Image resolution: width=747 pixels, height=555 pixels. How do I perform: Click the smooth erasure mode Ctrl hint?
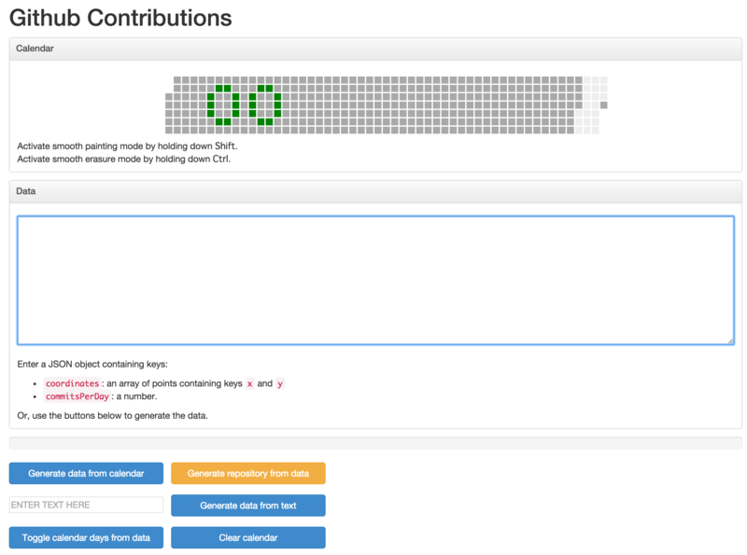click(x=124, y=159)
